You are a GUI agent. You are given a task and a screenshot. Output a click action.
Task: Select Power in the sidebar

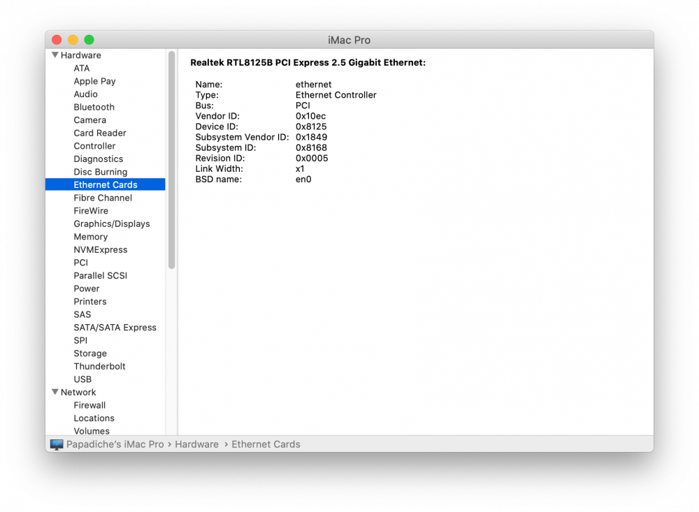pyautogui.click(x=87, y=288)
